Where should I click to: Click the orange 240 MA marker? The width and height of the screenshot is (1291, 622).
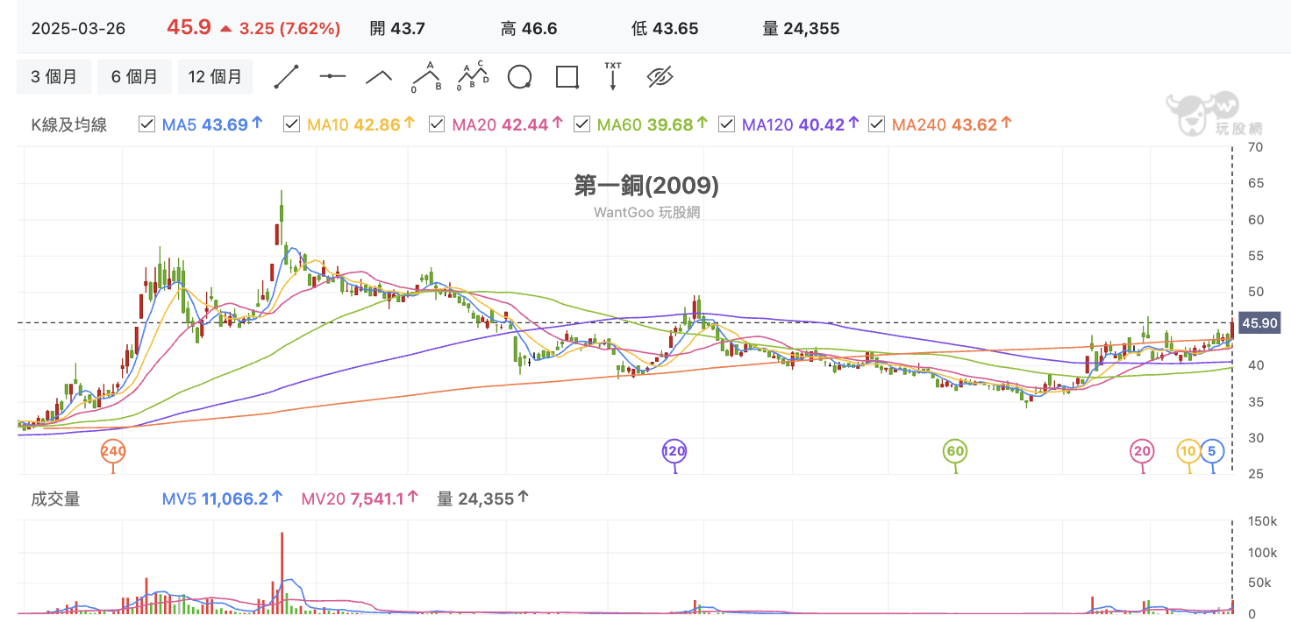point(113,452)
